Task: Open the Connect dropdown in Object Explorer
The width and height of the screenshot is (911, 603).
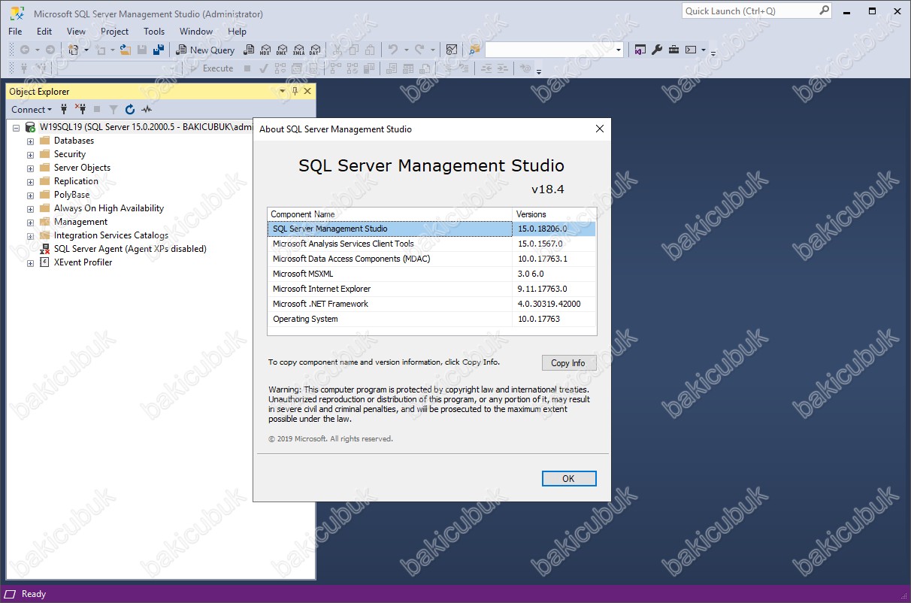Action: coord(32,109)
